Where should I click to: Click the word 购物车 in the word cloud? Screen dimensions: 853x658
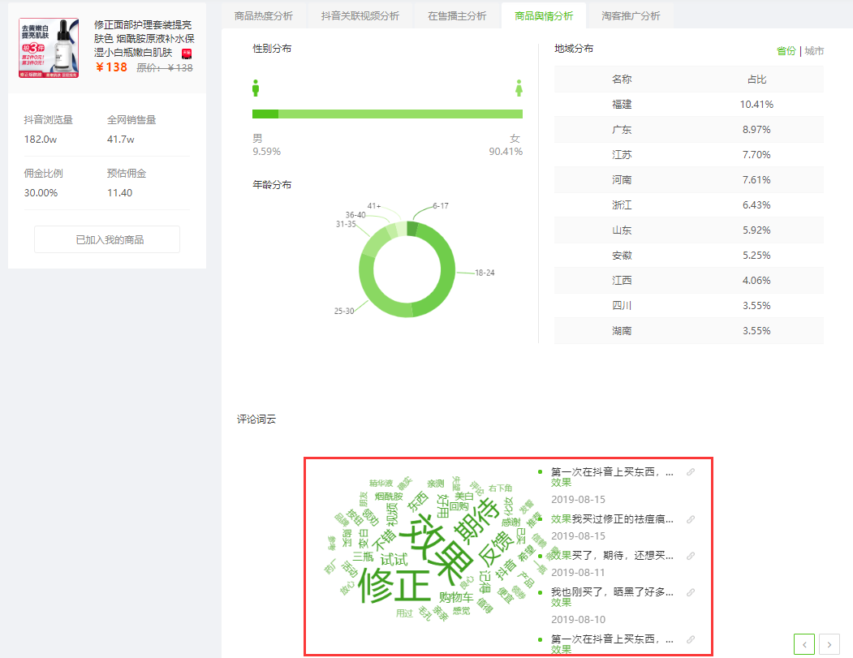[x=456, y=597]
